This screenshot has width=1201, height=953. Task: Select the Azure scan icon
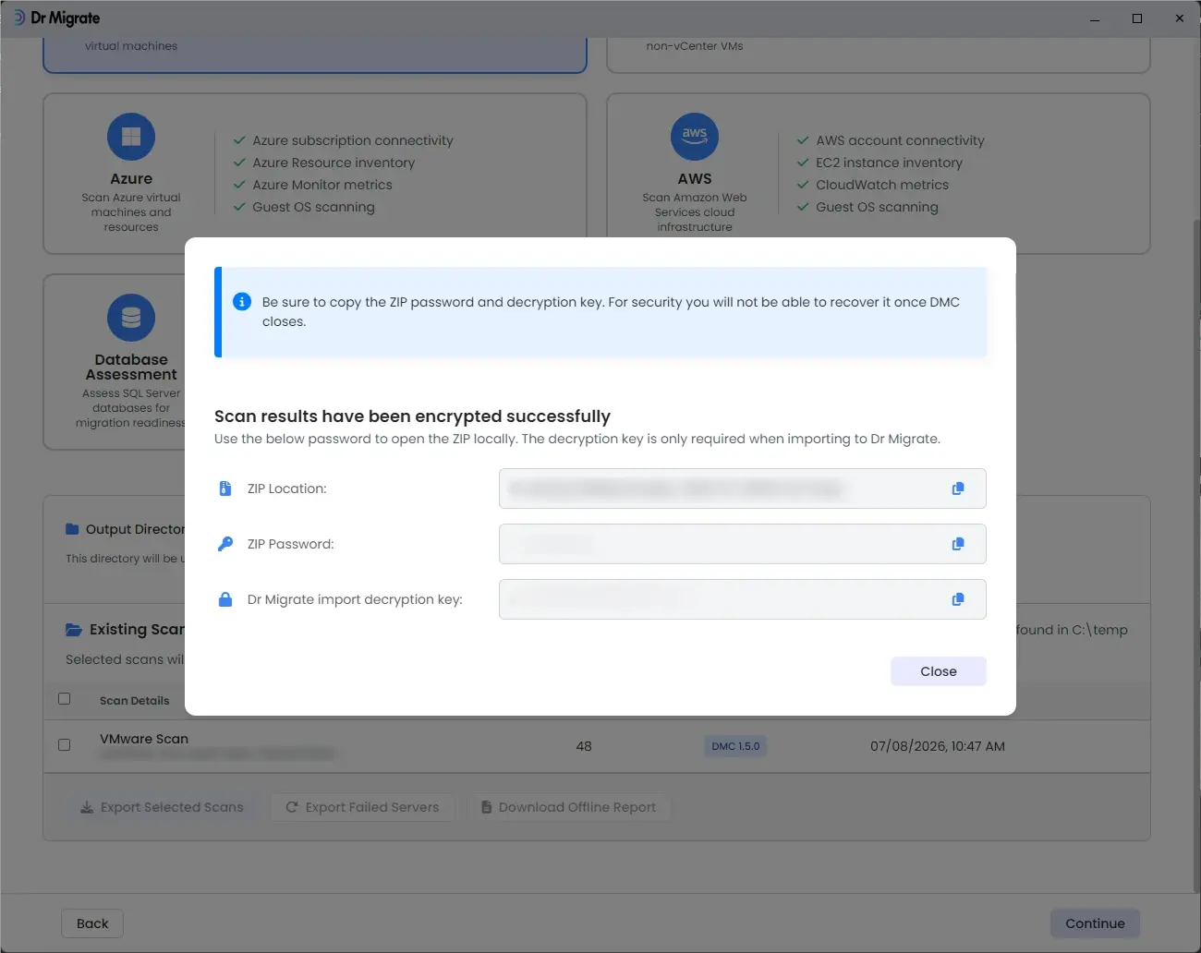click(131, 137)
